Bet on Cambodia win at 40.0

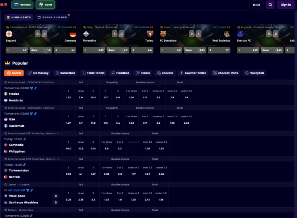68,148
